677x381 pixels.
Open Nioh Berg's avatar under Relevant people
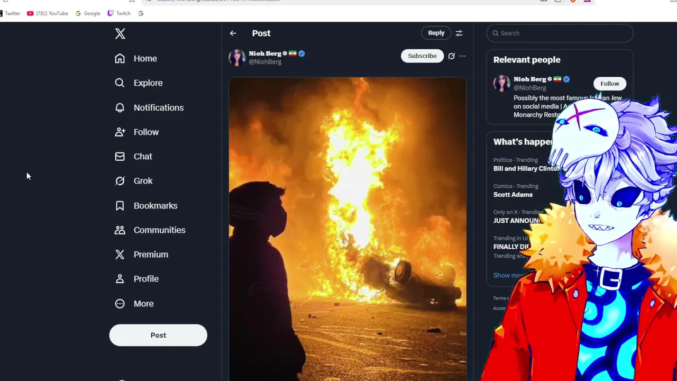pos(502,83)
